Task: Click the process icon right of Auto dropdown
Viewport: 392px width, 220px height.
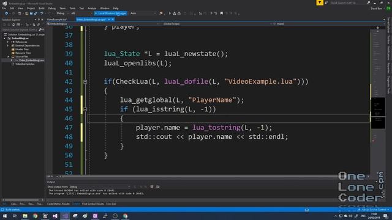Action: 161,13
